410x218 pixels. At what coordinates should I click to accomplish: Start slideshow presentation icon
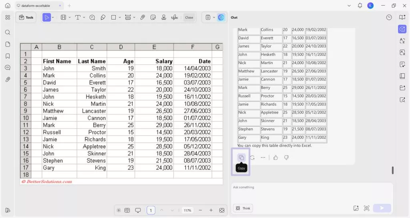point(138,210)
